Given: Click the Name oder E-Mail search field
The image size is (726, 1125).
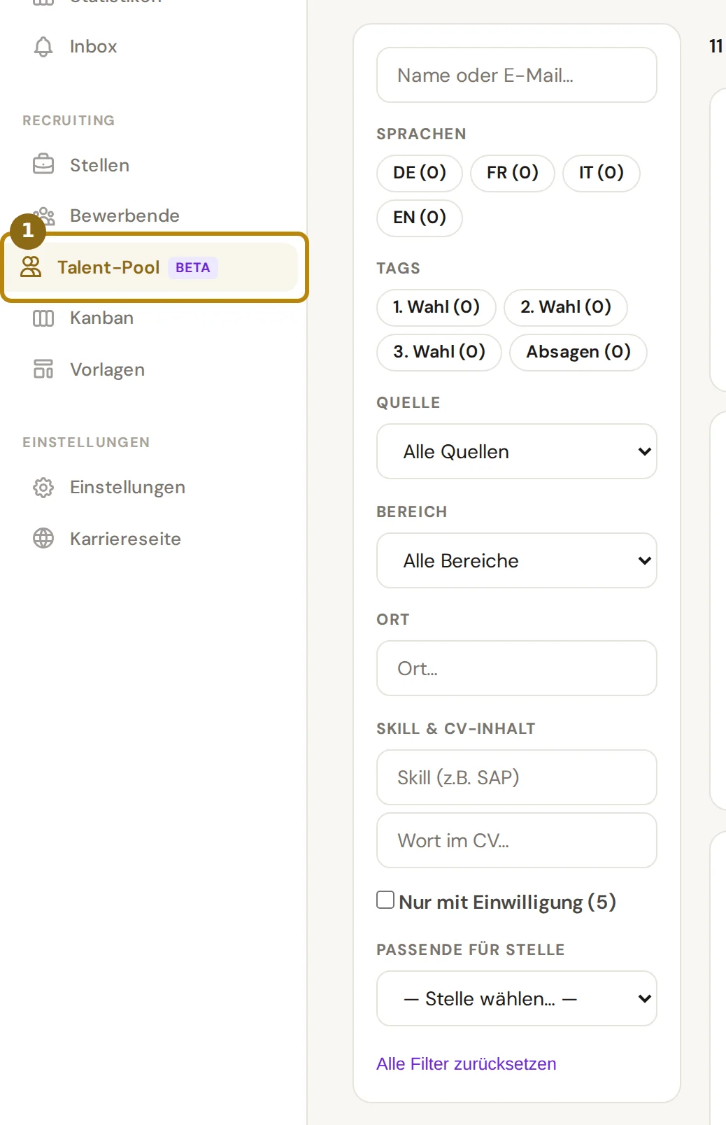Looking at the screenshot, I should click(x=517, y=75).
